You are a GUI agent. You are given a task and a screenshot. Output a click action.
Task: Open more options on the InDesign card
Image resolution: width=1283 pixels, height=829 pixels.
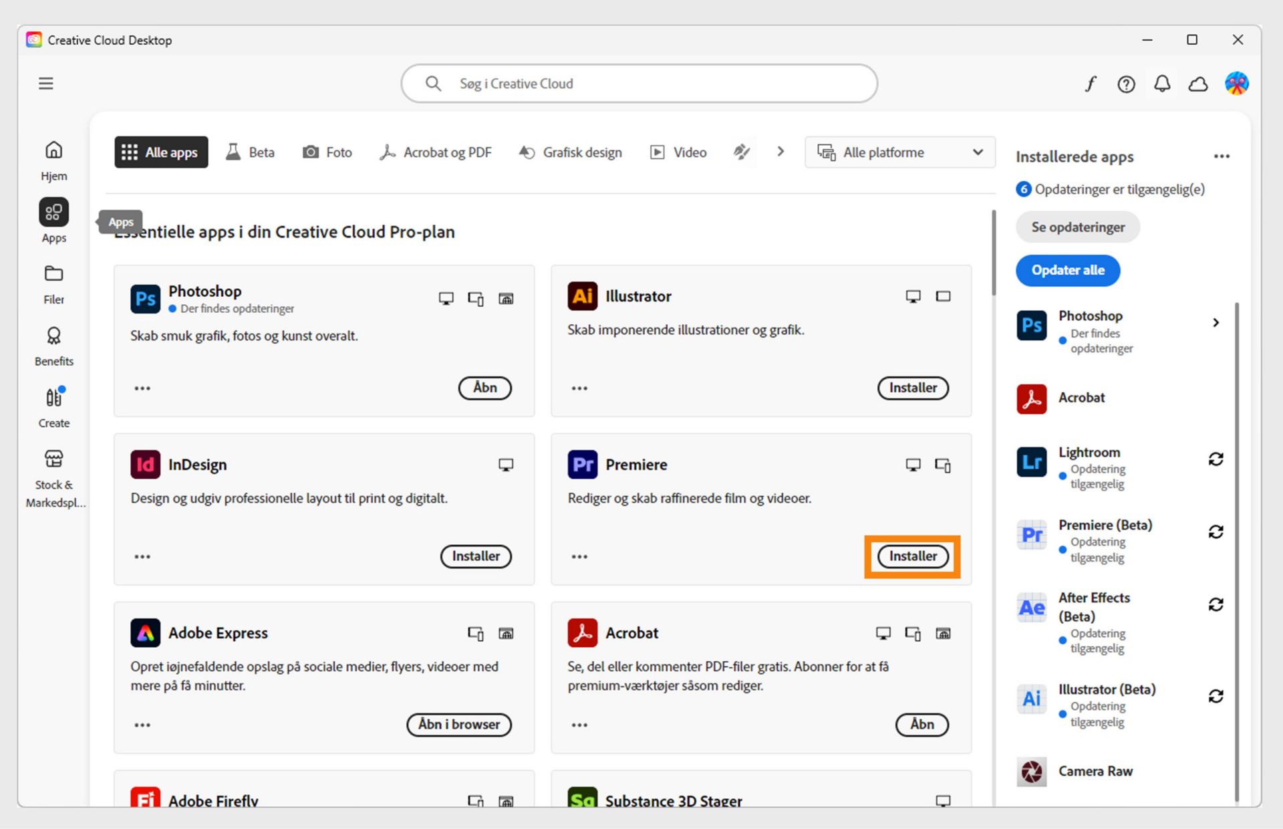click(x=142, y=557)
